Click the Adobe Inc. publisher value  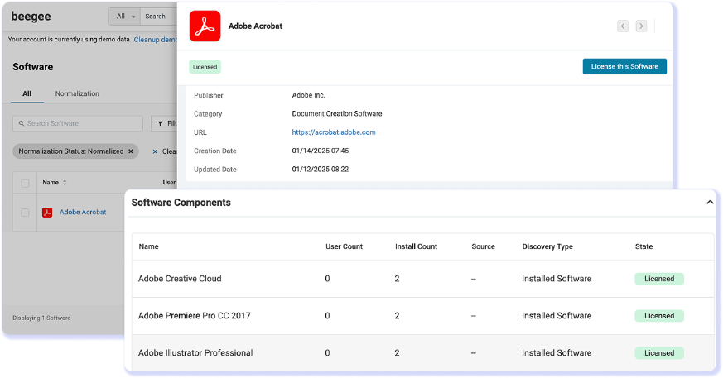point(308,95)
